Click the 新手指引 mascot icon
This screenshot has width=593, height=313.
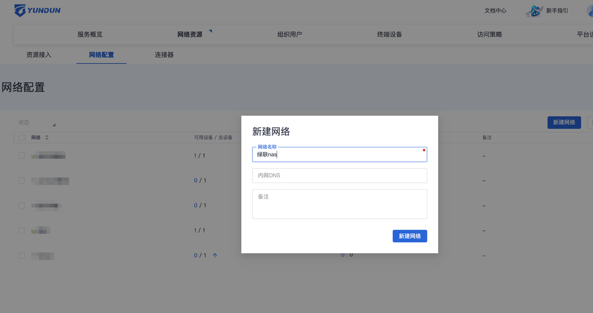tap(534, 11)
